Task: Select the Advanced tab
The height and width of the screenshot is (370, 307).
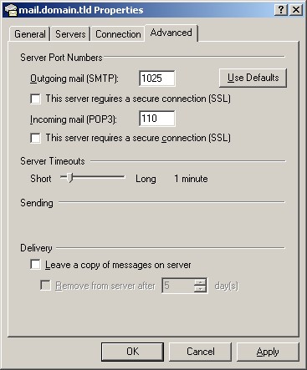Action: [x=171, y=33]
